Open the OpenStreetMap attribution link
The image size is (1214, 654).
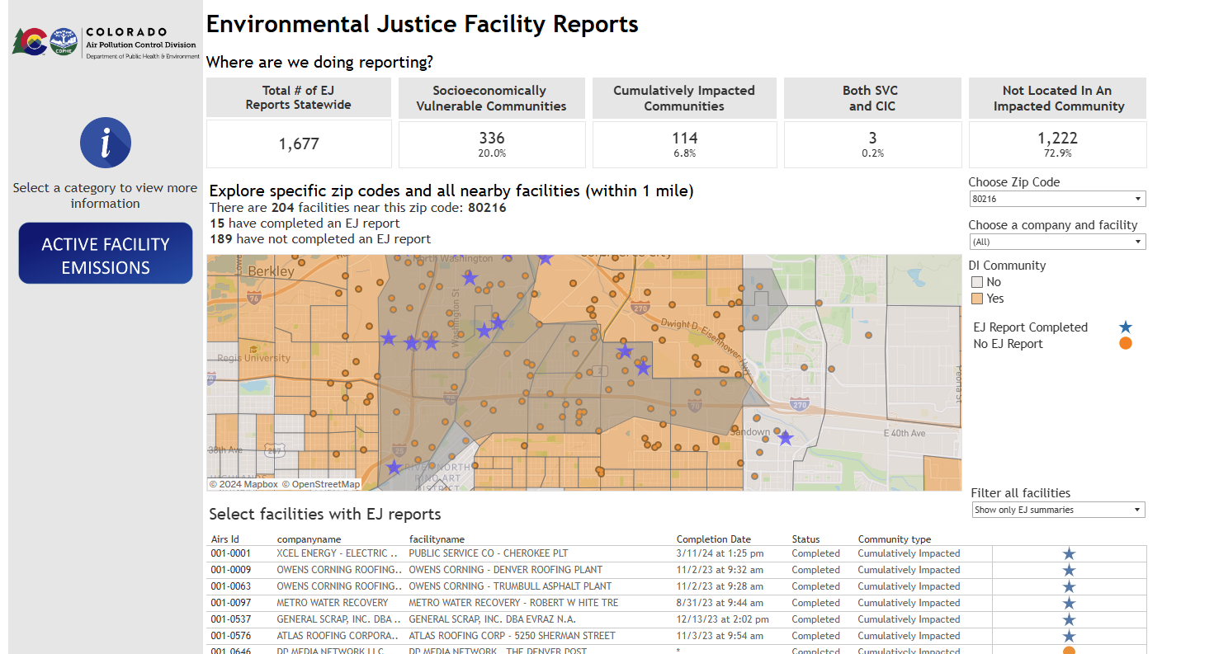[x=325, y=484]
